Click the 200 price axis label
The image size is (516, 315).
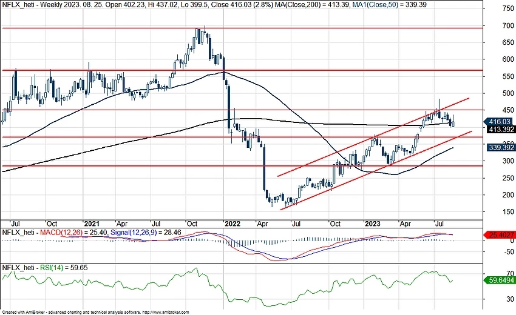(x=508, y=195)
